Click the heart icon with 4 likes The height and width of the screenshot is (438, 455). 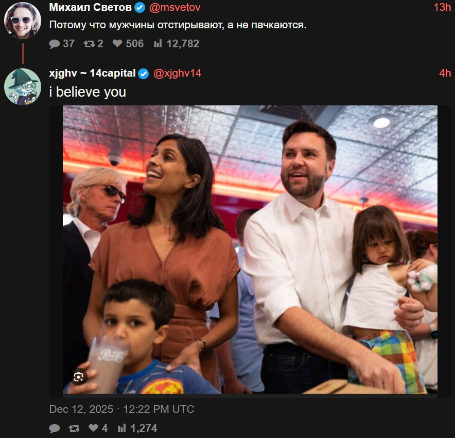pos(93,428)
